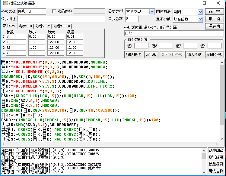Viewport: 226px width, 176px height.
Task: Click parameter M11 default value 12.00
Action: click(75, 53)
